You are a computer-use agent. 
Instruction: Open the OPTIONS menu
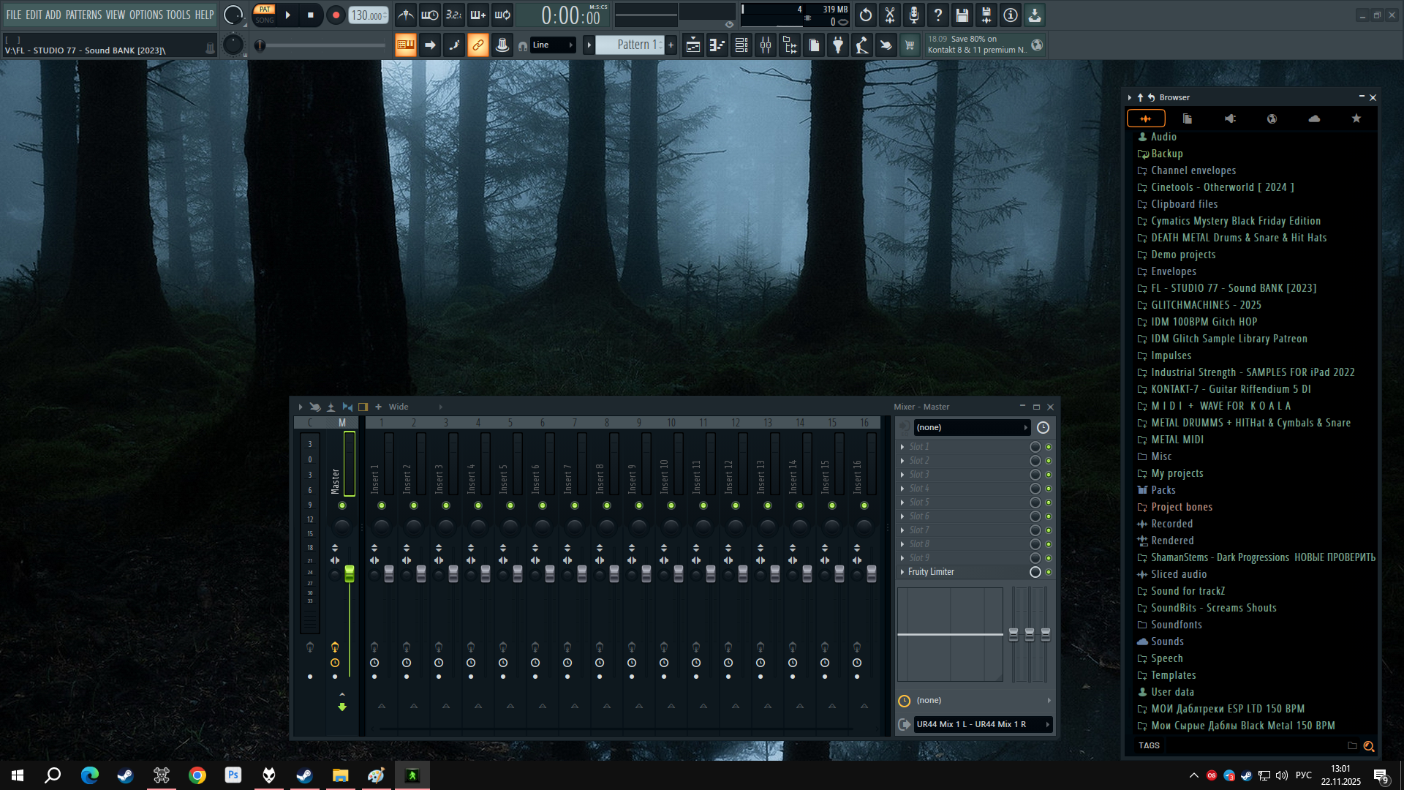[146, 15]
